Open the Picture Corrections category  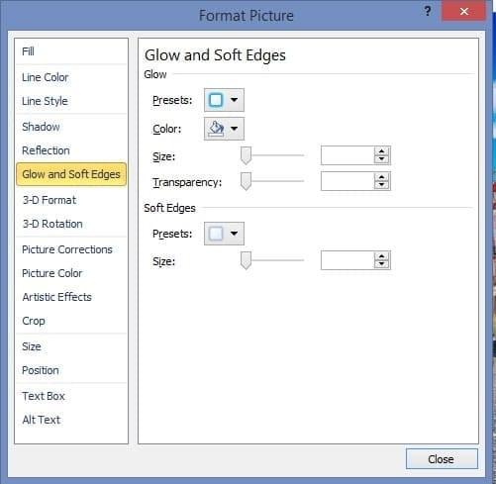tap(67, 249)
